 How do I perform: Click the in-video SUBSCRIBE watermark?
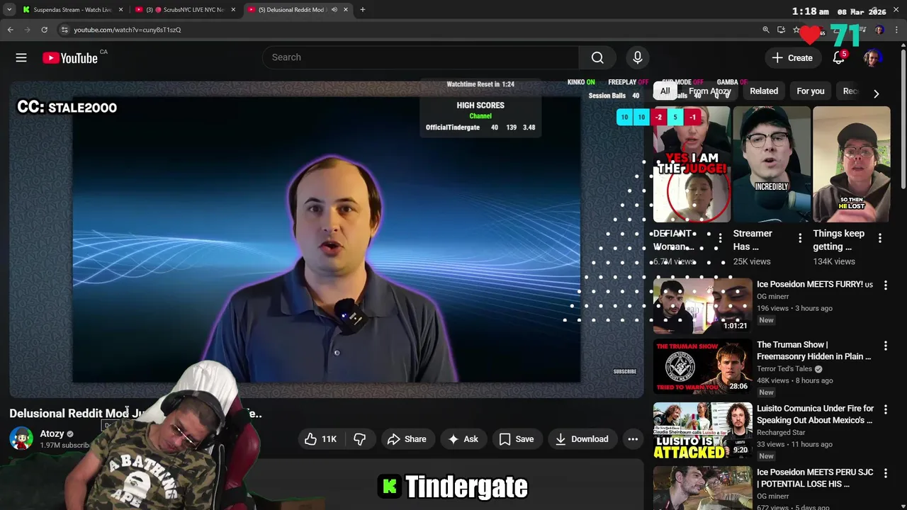click(625, 371)
